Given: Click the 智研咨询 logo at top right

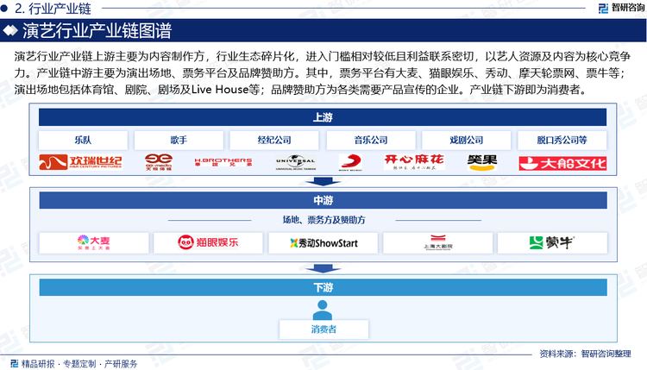Looking at the screenshot, I should [621, 8].
